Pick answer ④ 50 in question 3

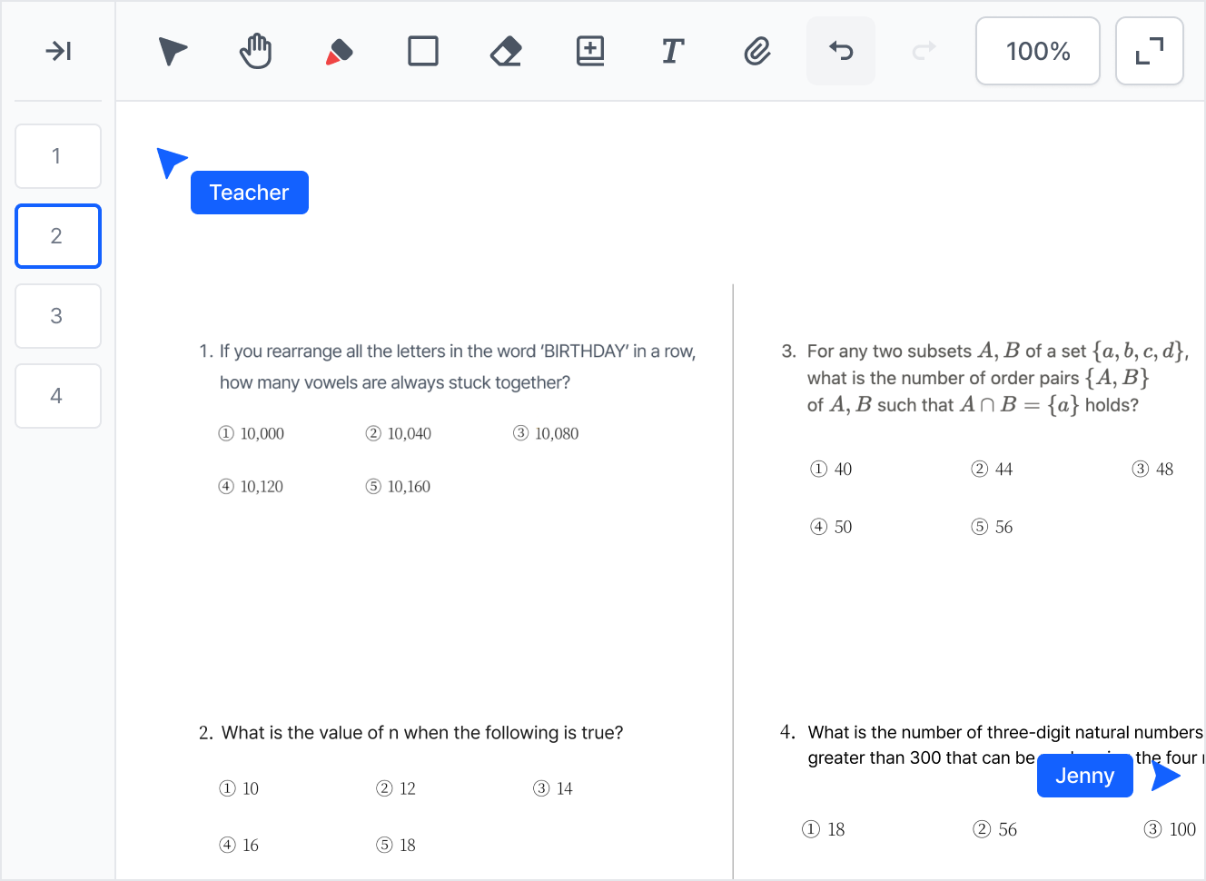[832, 528]
